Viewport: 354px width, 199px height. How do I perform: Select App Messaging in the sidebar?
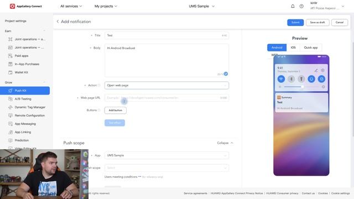pos(25,124)
